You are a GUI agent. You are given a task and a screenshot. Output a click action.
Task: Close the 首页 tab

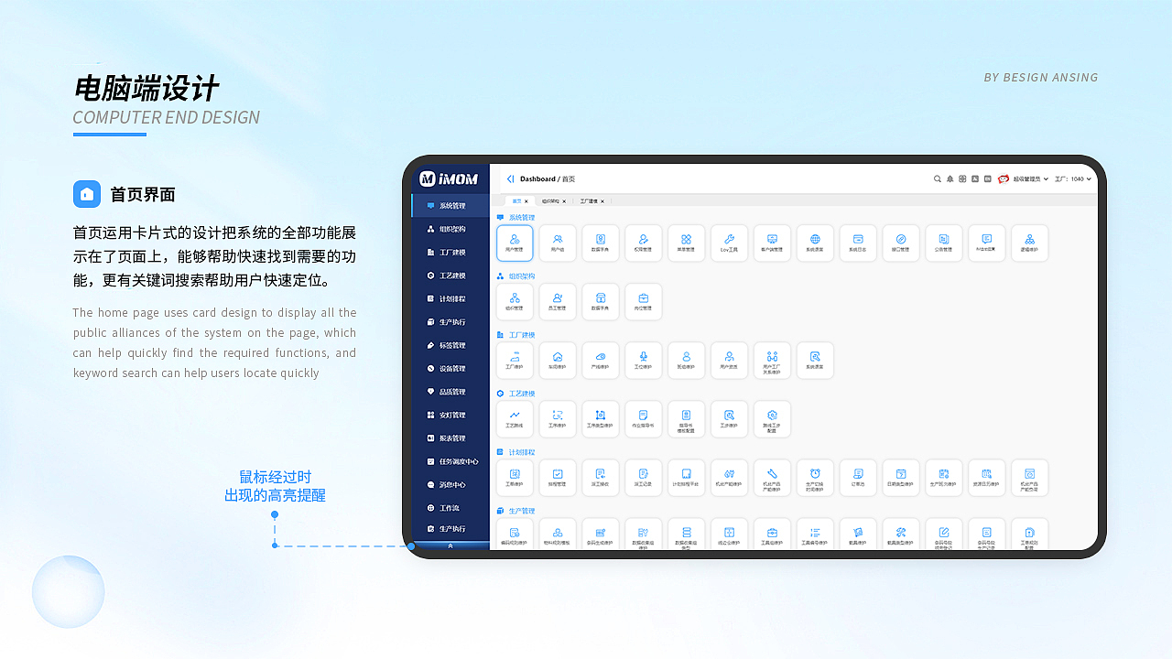[x=526, y=200]
